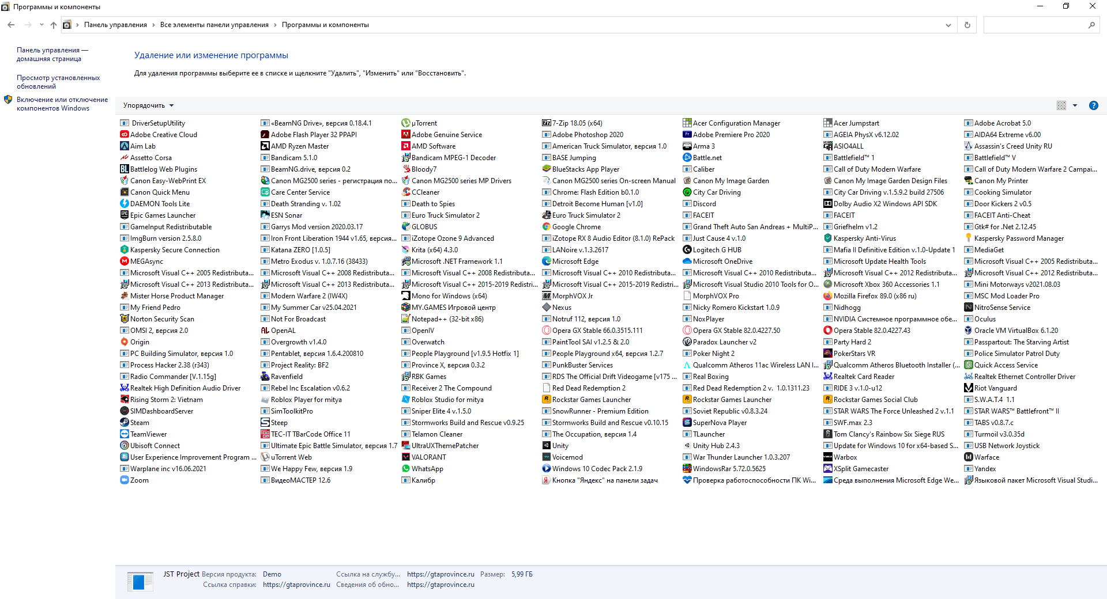
Task: Select Discord in the program list
Action: pyautogui.click(x=699, y=203)
